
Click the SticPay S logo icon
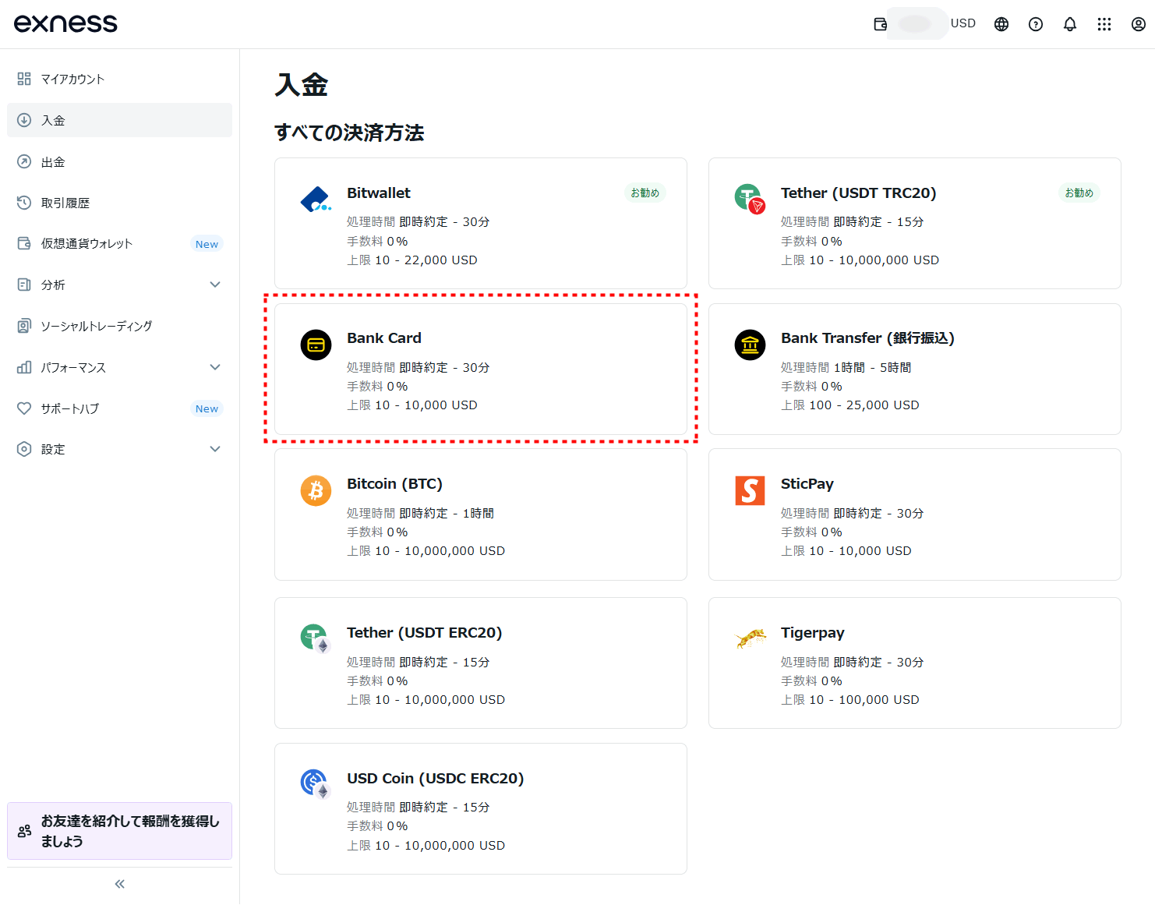point(750,490)
